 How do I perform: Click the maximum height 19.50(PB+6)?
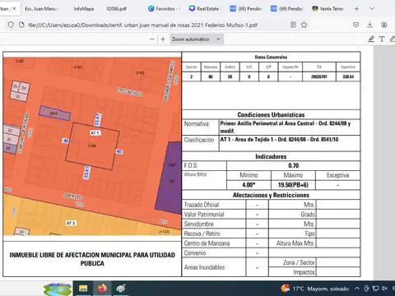293,185
